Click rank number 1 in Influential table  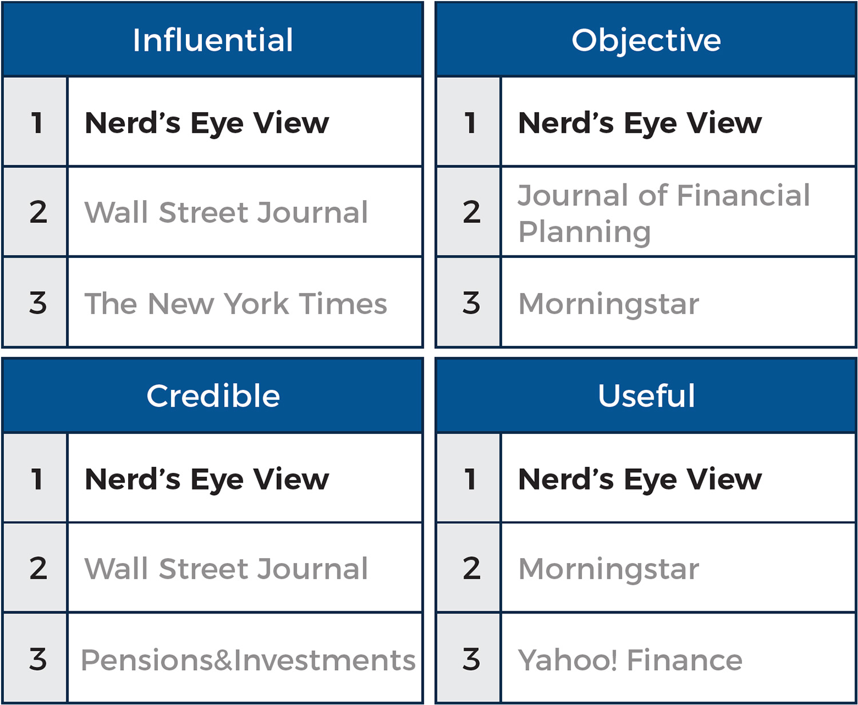point(37,123)
